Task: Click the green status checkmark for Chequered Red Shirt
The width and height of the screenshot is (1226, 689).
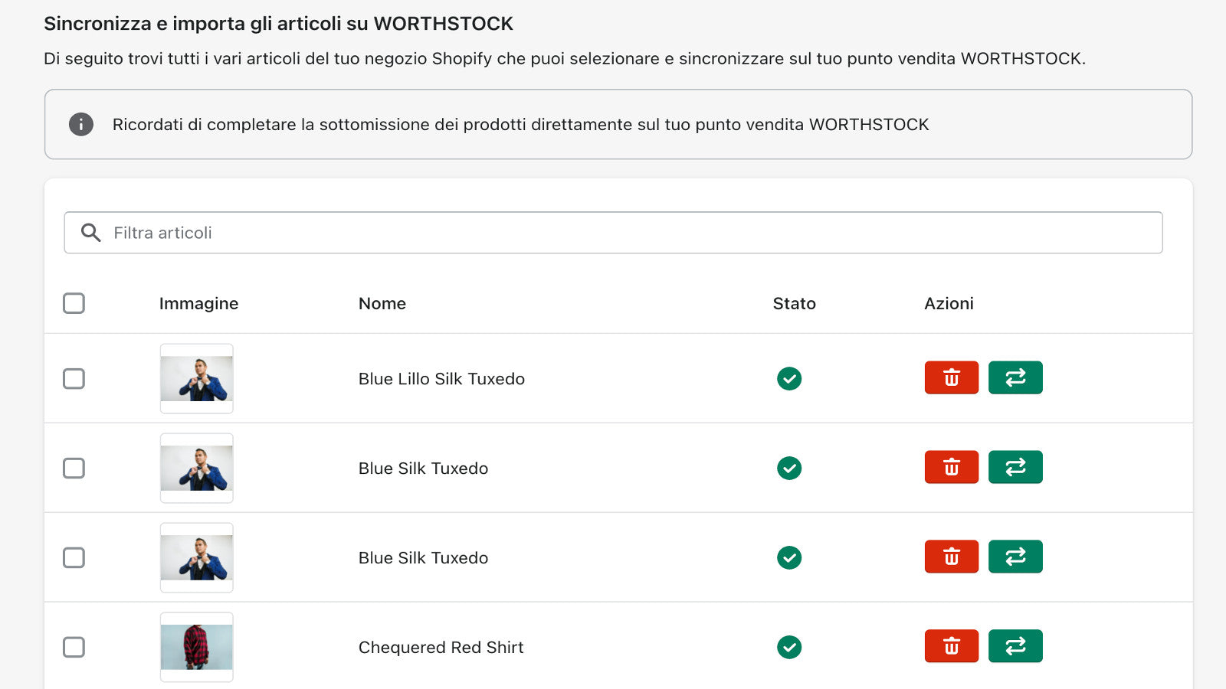Action: tap(789, 647)
